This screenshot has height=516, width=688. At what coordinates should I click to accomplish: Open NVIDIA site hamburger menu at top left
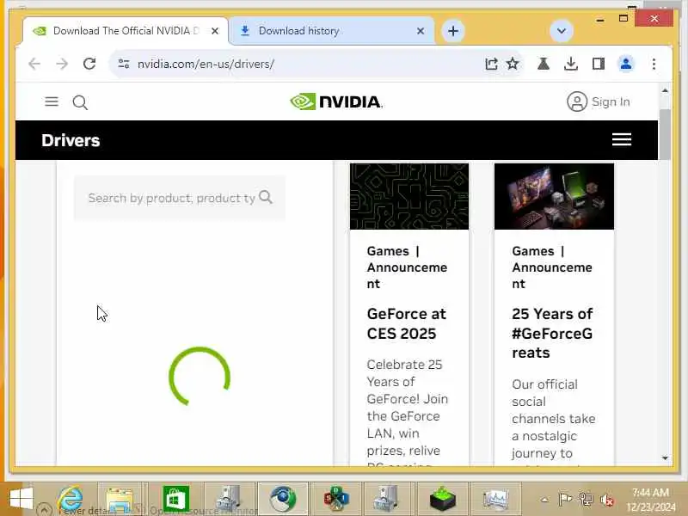click(52, 101)
